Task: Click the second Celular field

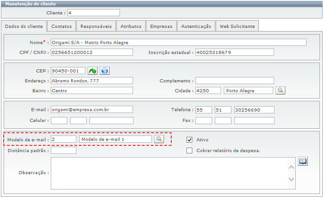Action: (x=78, y=121)
